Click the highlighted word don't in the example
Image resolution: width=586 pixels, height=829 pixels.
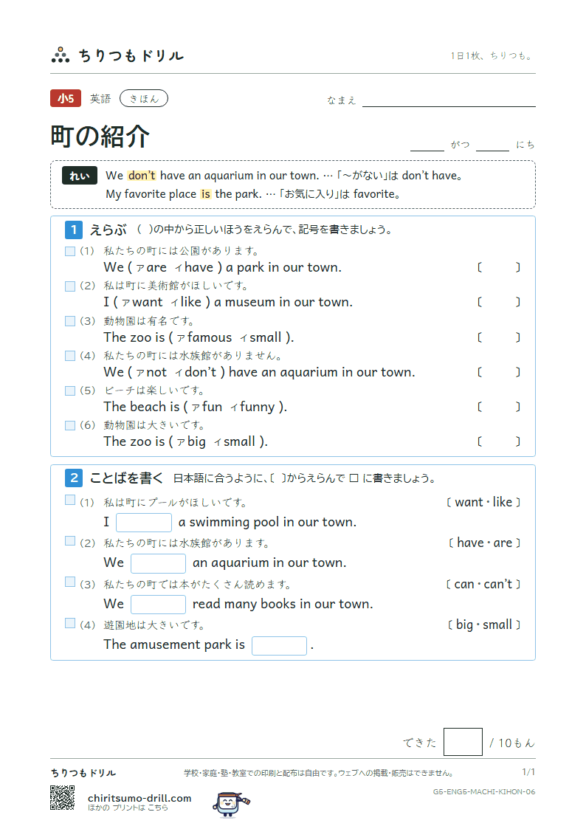click(142, 176)
